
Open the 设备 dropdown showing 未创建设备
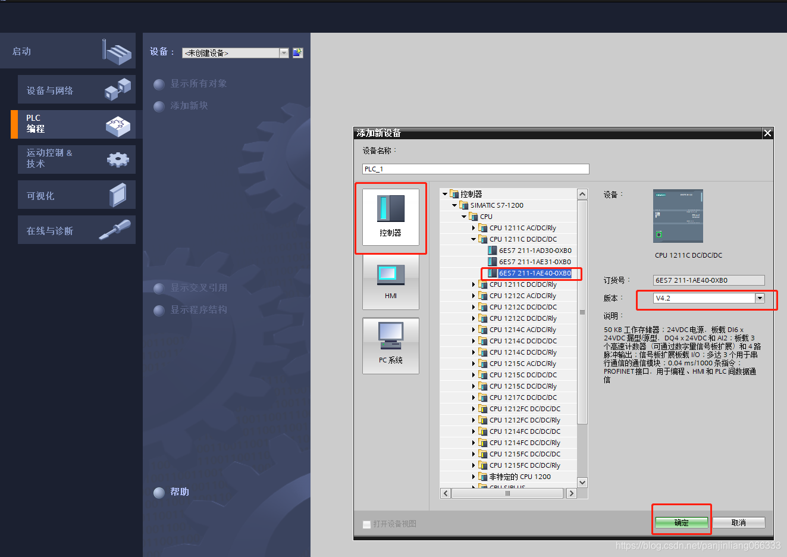click(x=284, y=53)
